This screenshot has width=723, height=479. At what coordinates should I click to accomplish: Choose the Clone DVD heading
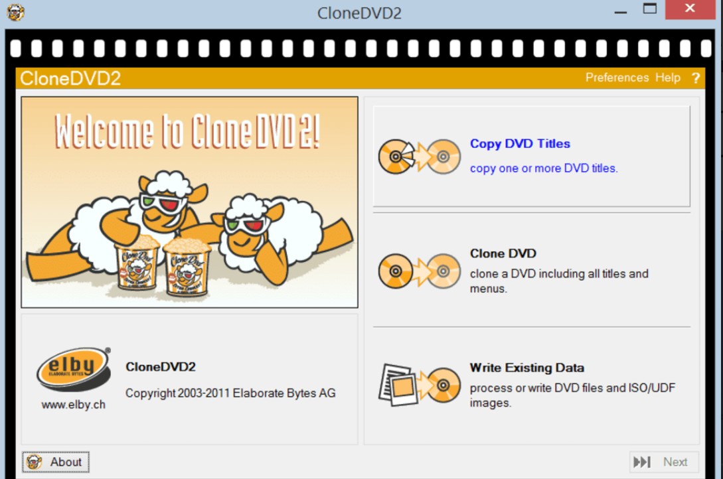pyautogui.click(x=503, y=253)
